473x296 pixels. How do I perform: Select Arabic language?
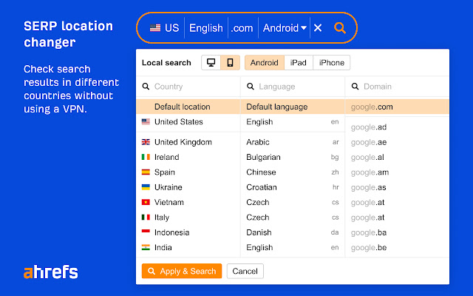click(293, 142)
